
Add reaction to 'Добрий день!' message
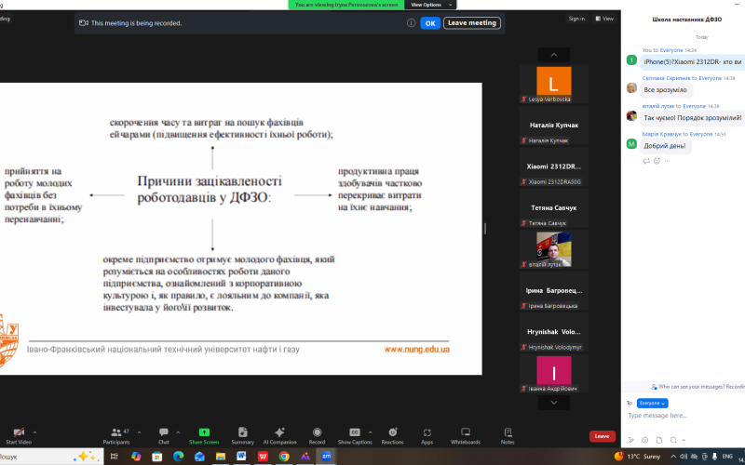tap(657, 161)
